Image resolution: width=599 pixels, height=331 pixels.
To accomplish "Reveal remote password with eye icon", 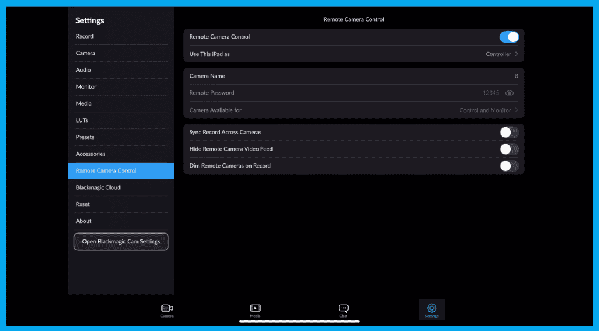I will tap(510, 93).
